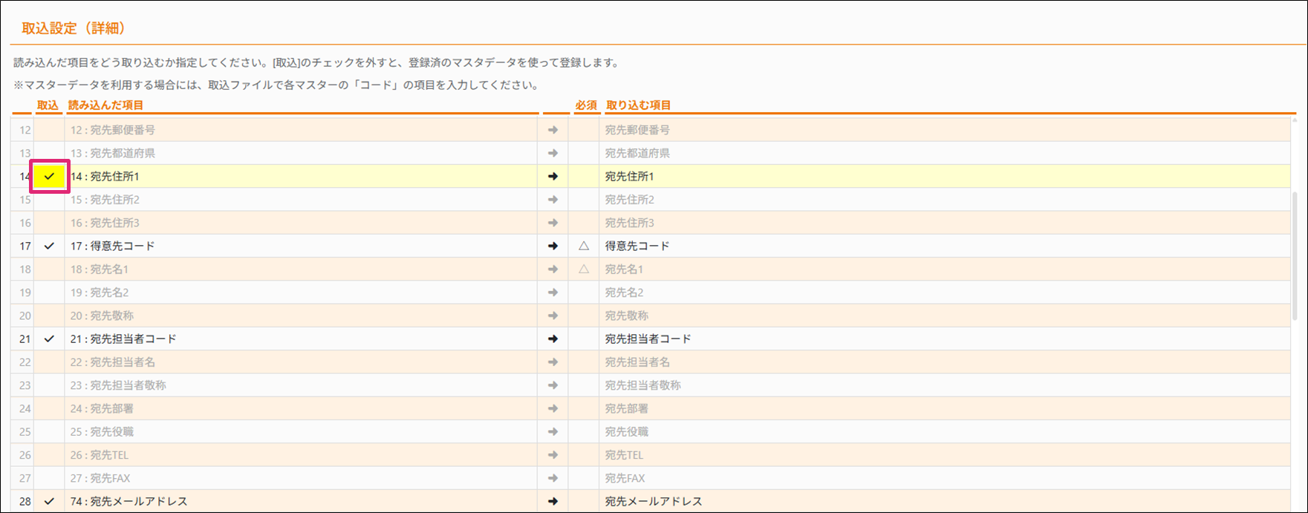Select row number 25 for 宛先役職

tap(25, 431)
